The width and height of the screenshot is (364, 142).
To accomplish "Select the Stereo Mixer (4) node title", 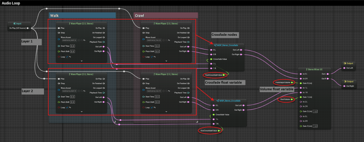I will click(x=314, y=69).
